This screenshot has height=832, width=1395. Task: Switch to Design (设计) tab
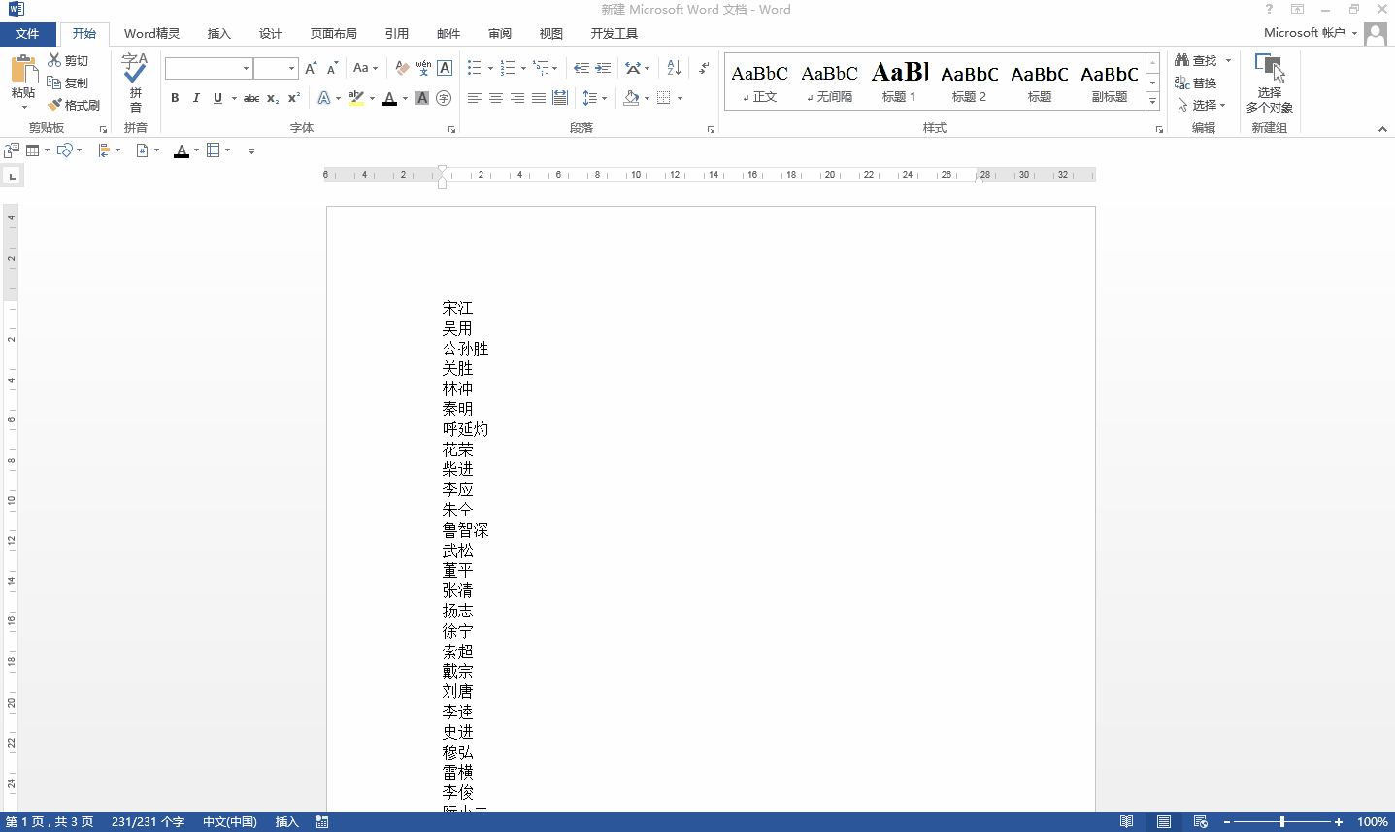(x=271, y=33)
